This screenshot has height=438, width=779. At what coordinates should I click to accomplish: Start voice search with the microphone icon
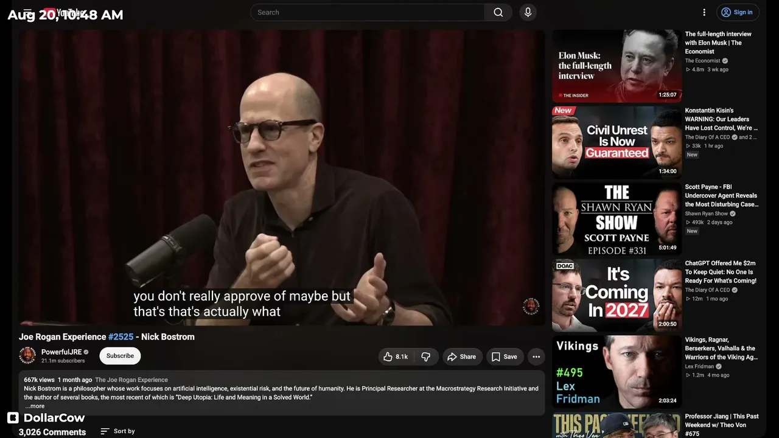(x=528, y=12)
